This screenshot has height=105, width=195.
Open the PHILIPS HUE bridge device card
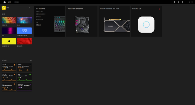pyautogui.click(x=146, y=21)
